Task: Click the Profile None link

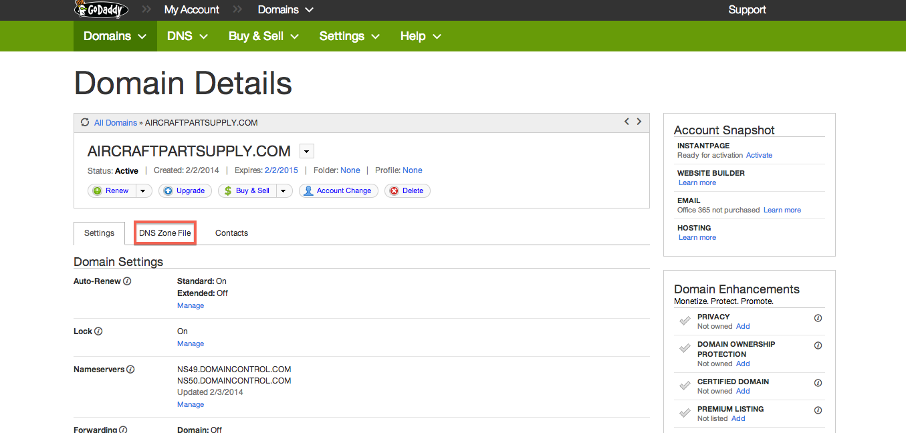Action: tap(413, 170)
